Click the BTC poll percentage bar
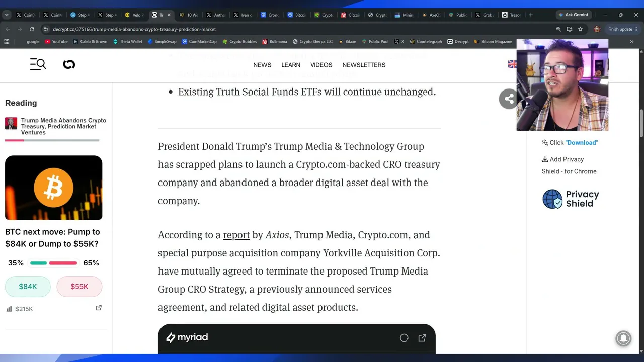 click(53, 263)
